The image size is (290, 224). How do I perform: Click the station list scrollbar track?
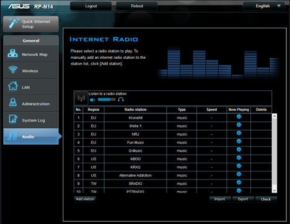tap(275, 153)
